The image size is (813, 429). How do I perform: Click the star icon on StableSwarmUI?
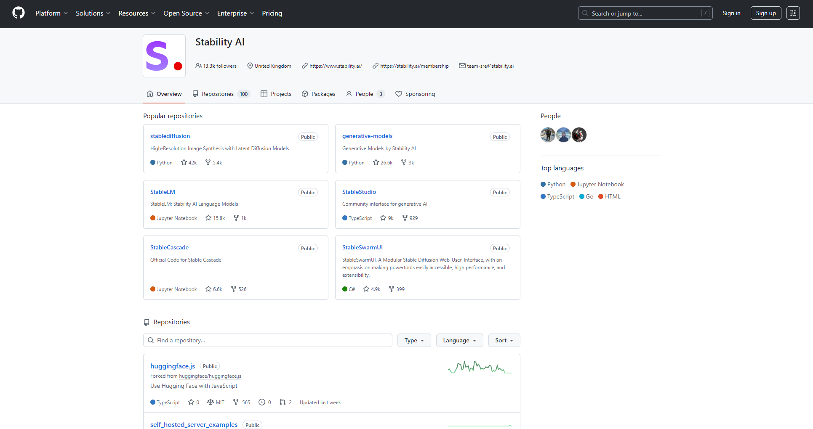click(x=366, y=289)
